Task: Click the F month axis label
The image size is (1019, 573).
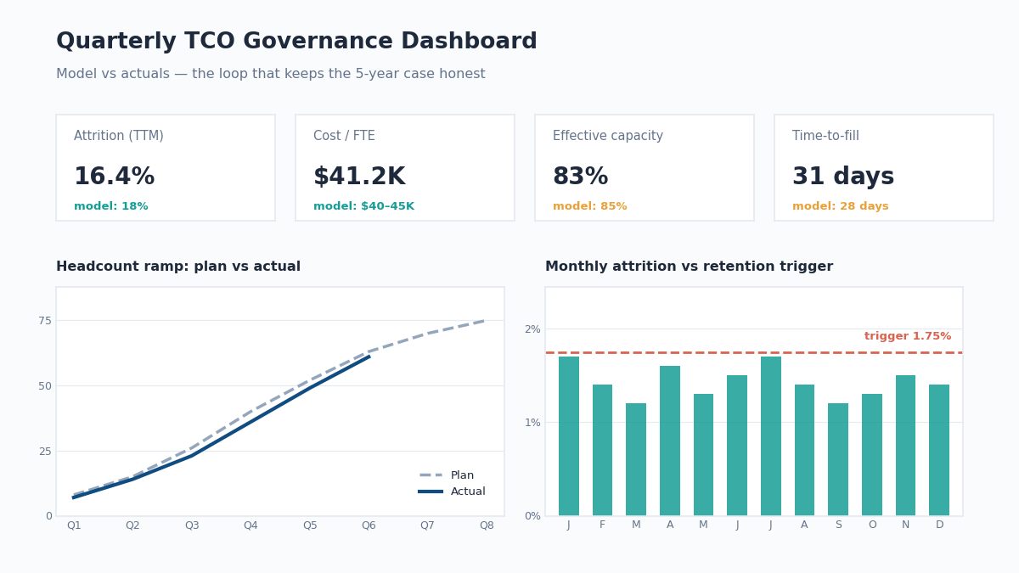Action: 602,525
